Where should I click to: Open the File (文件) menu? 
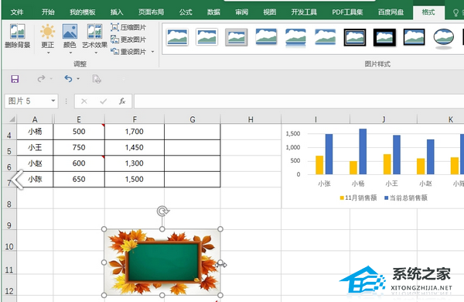tap(17, 12)
